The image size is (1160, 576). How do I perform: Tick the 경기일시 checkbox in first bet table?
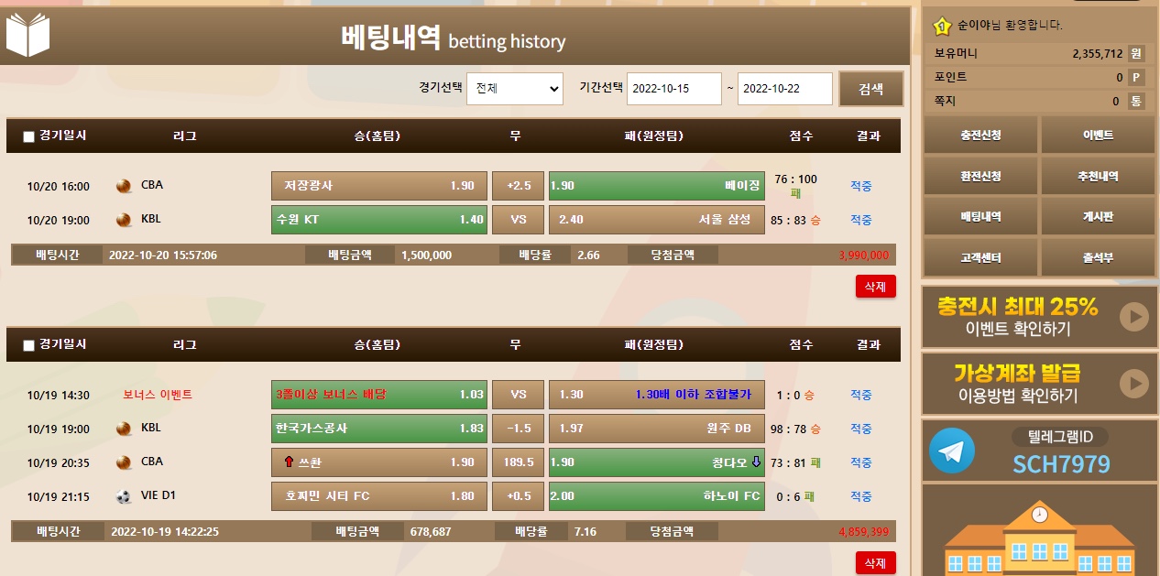click(x=28, y=137)
